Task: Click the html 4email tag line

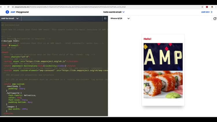Action: [10, 45]
